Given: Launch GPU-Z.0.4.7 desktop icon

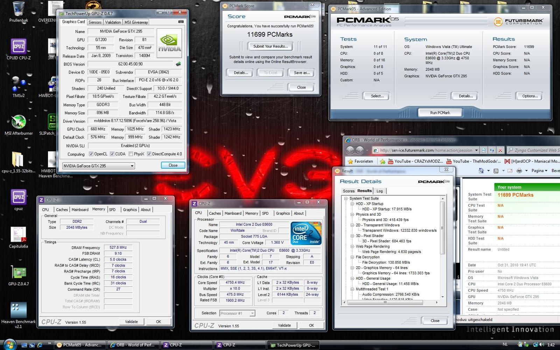Looking at the screenshot, I should tap(19, 275).
